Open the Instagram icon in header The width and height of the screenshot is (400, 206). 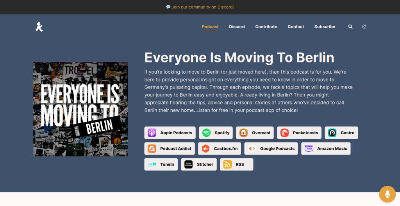coord(364,27)
